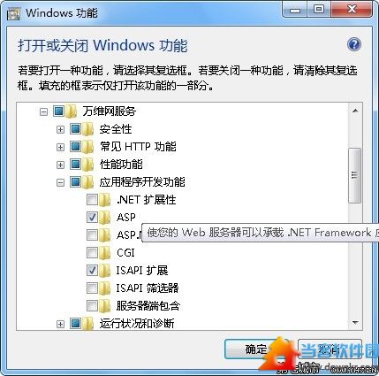Expand the 常见 HTTP 功能 node
The image size is (379, 376).
tap(60, 147)
